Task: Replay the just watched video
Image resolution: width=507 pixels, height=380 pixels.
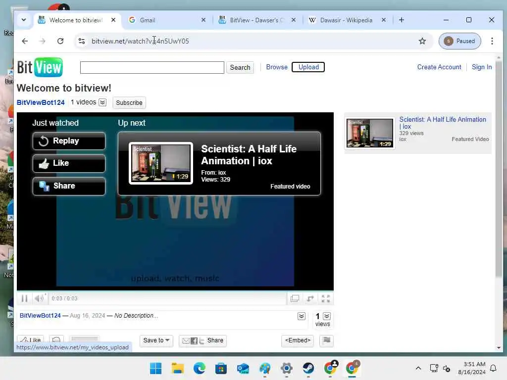Action: [x=69, y=141]
